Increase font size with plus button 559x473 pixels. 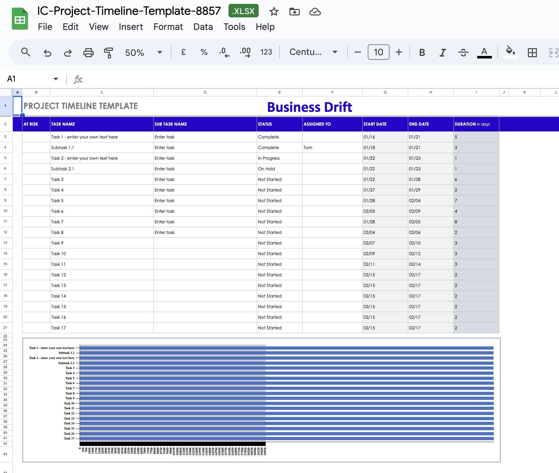(x=399, y=52)
